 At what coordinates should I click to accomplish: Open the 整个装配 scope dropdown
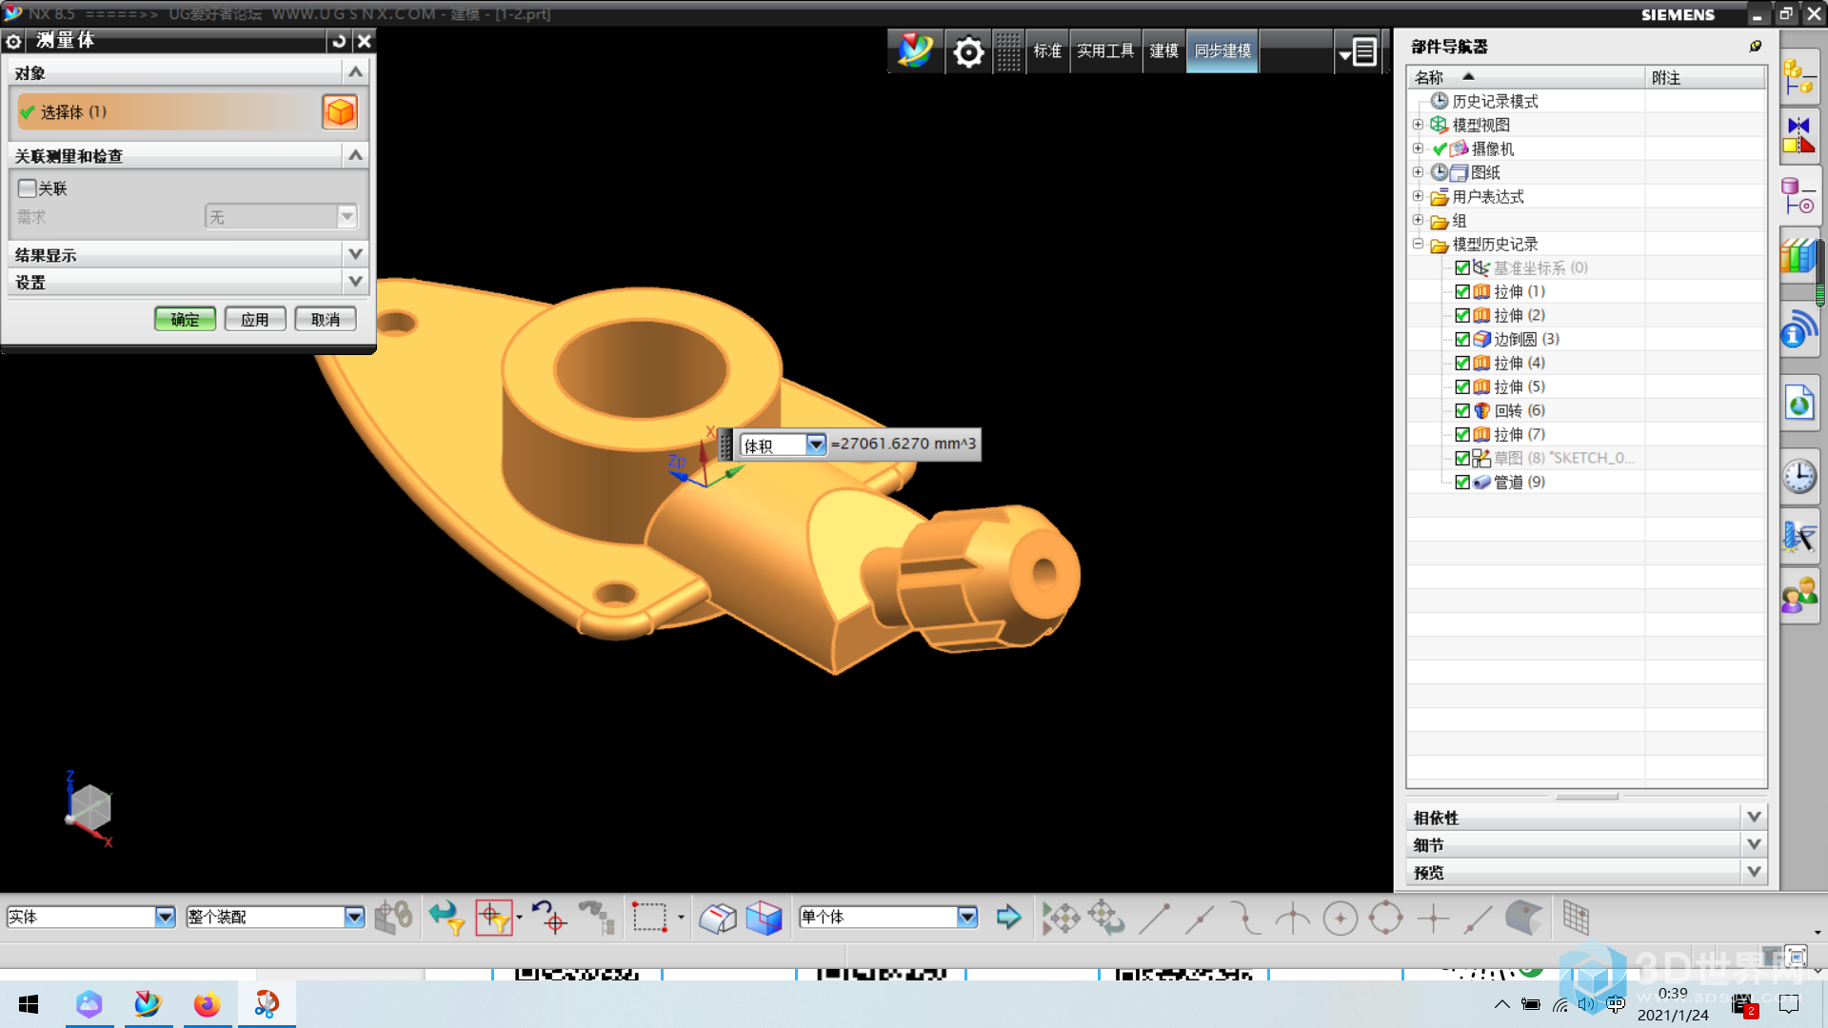coord(354,917)
